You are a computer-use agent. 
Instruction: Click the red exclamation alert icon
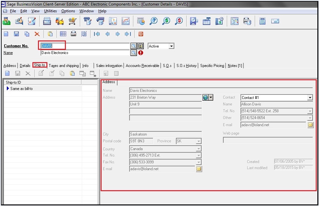click(141, 53)
